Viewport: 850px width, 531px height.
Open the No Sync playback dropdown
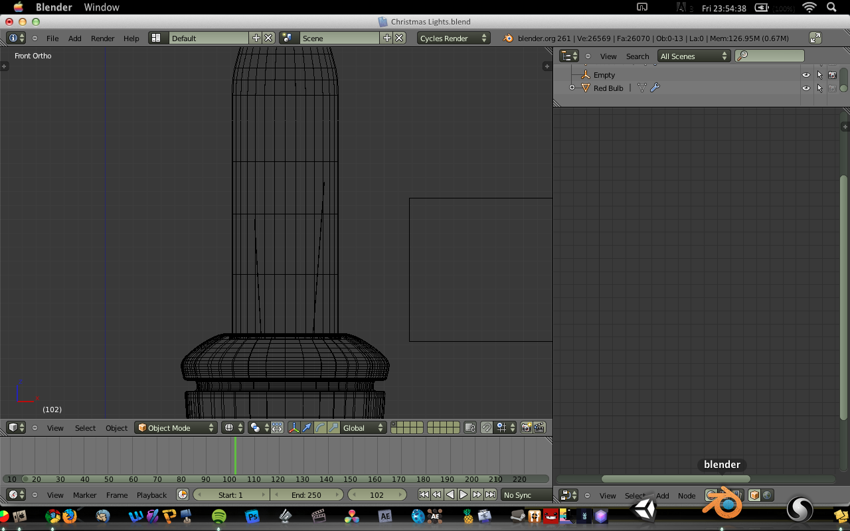click(x=527, y=495)
